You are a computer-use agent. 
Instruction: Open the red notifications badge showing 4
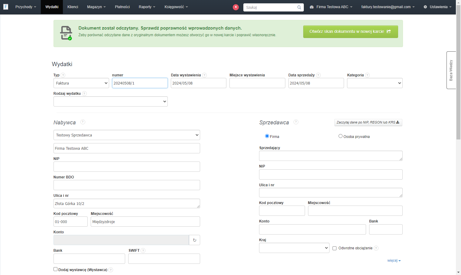(236, 7)
